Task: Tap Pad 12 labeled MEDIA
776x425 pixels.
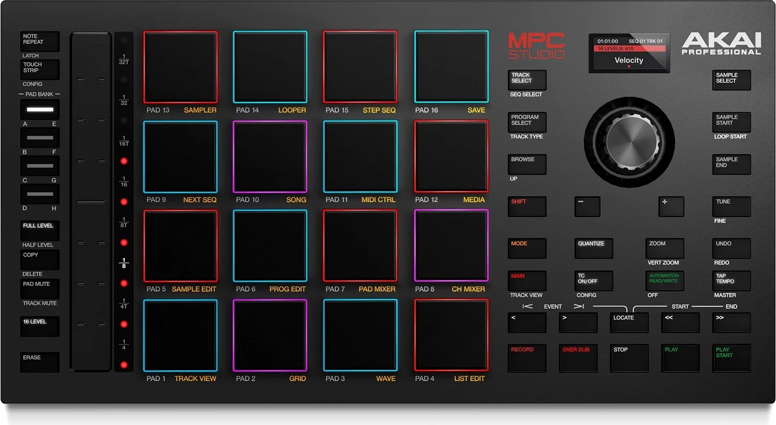Action: [x=451, y=157]
